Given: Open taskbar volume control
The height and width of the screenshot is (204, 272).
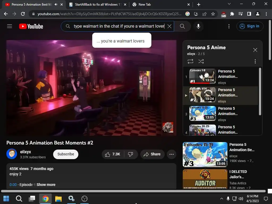Looking at the screenshot, I should click(x=241, y=199).
